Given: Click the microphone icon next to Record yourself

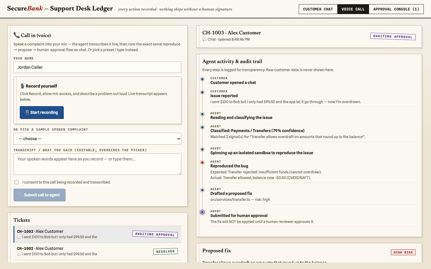Looking at the screenshot, I should coord(22,86).
